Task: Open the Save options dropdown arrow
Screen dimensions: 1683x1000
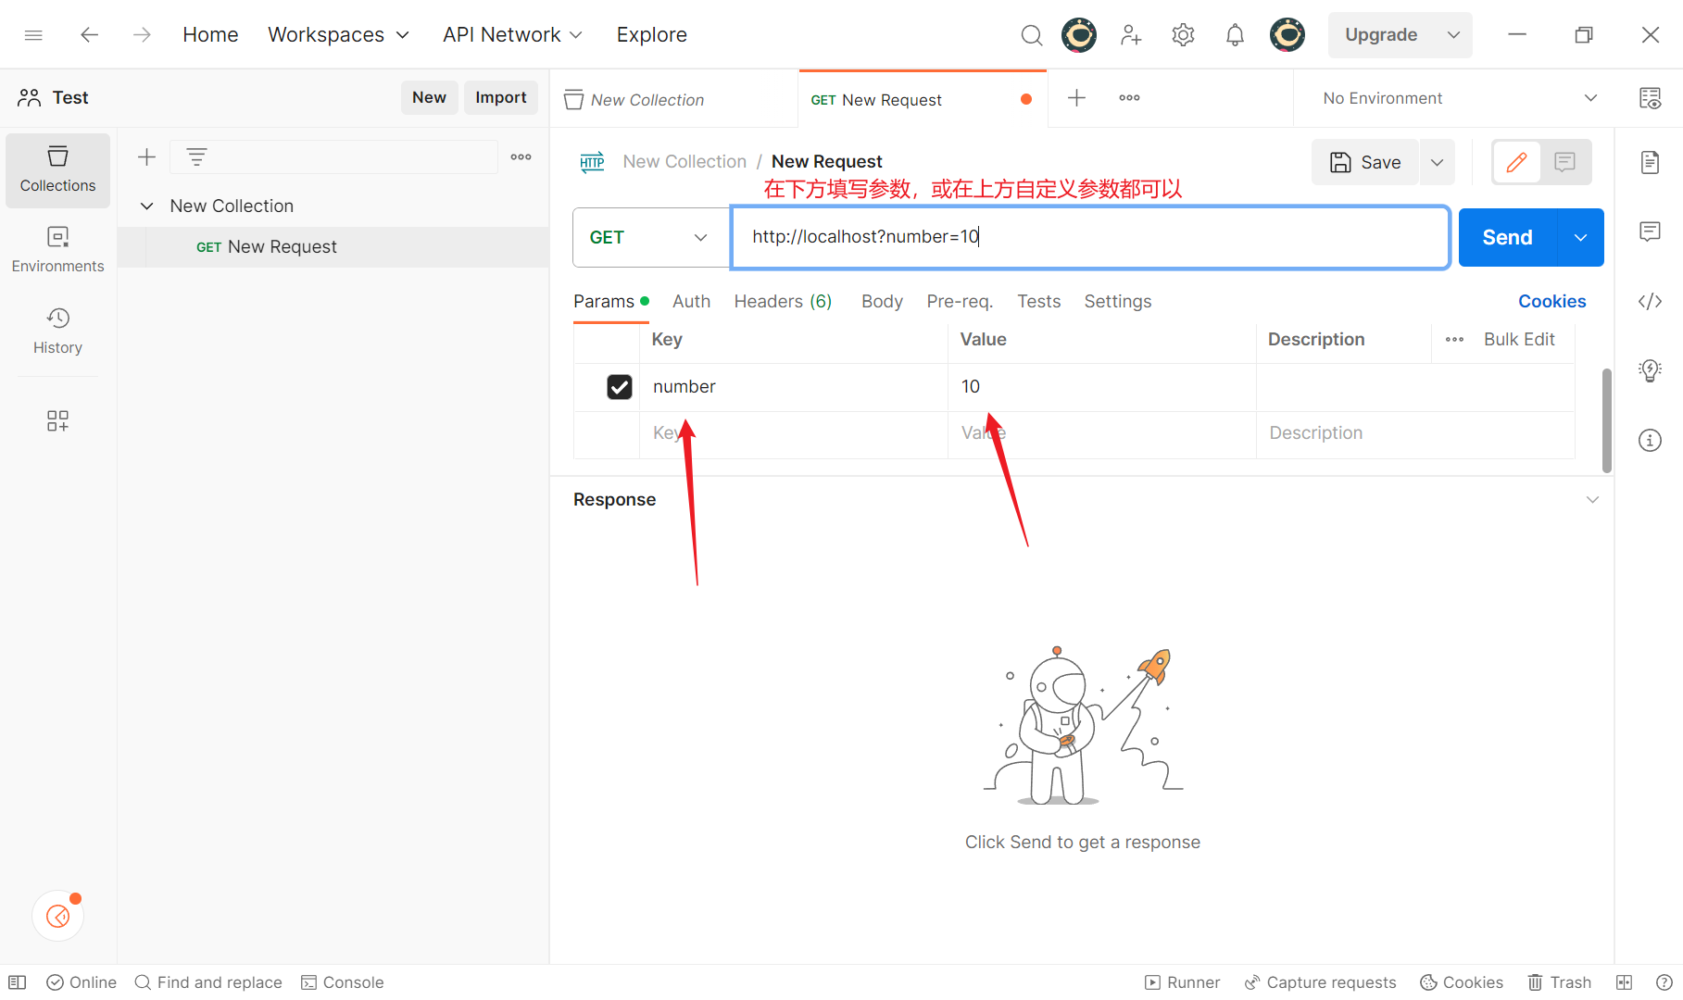Action: tap(1438, 163)
